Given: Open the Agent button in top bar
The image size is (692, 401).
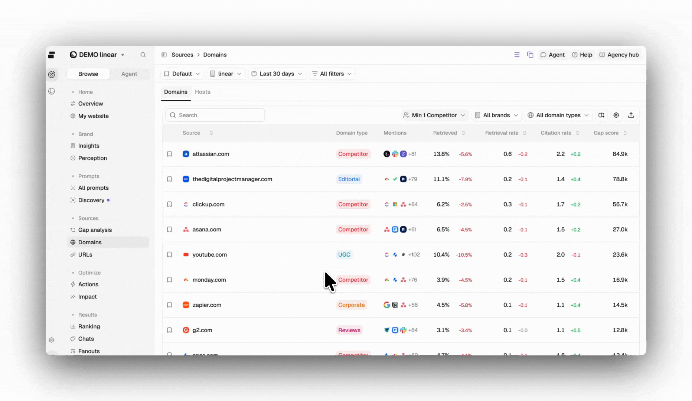Looking at the screenshot, I should [552, 55].
